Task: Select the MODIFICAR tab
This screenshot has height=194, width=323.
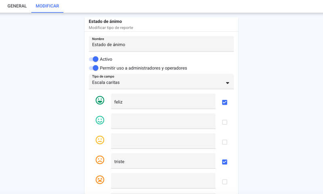Action: 47,6
